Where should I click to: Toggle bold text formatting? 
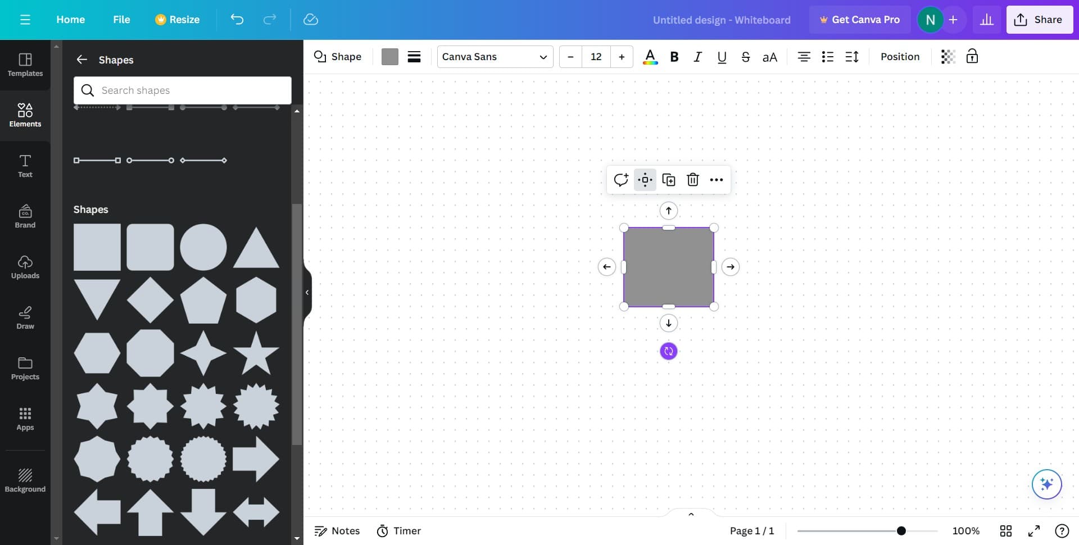[674, 57]
